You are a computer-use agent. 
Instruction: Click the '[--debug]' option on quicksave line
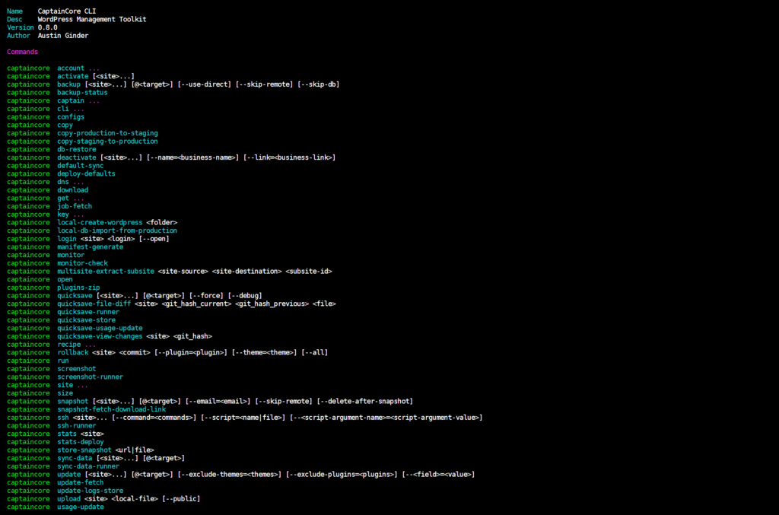tap(245, 295)
